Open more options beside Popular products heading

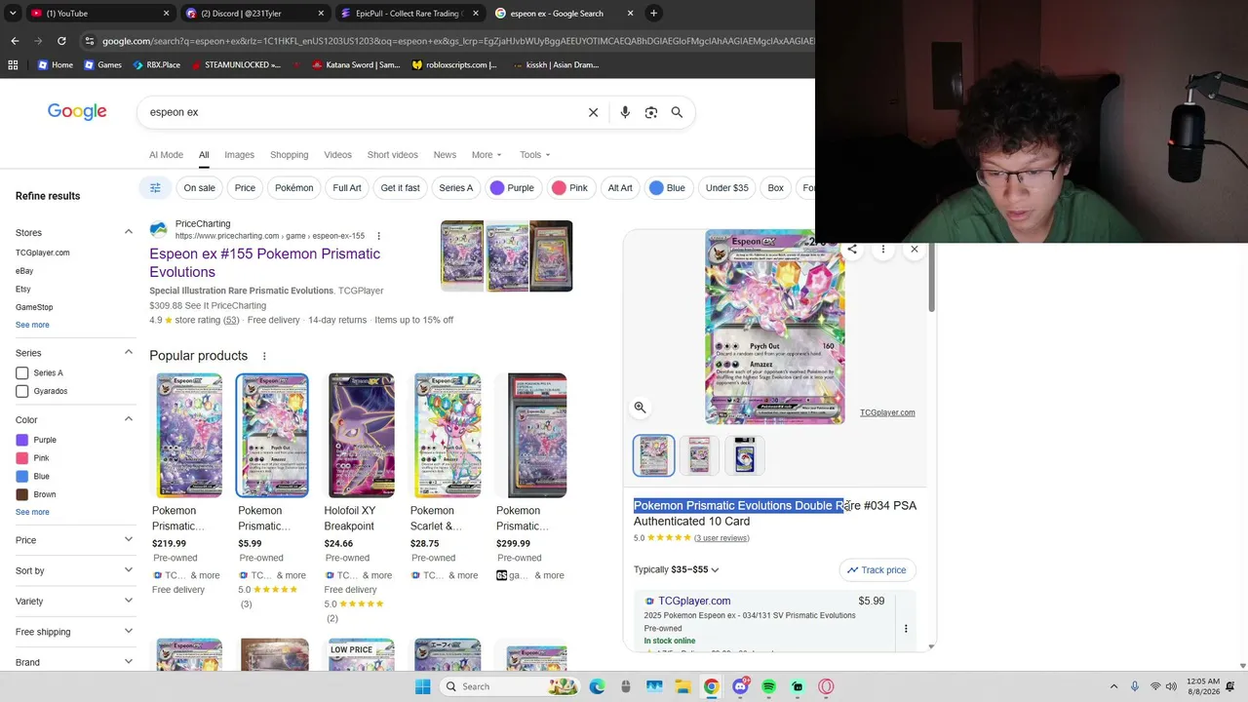pos(264,356)
